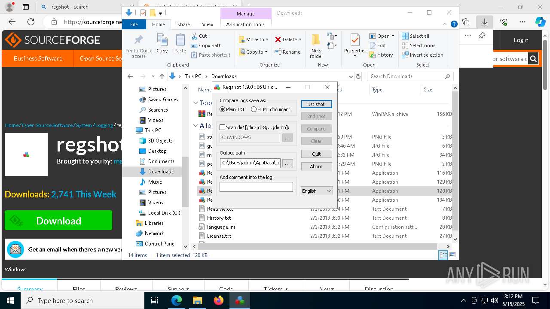Open Properties in the ribbon
Image resolution: width=550 pixels, height=309 pixels.
[355, 45]
